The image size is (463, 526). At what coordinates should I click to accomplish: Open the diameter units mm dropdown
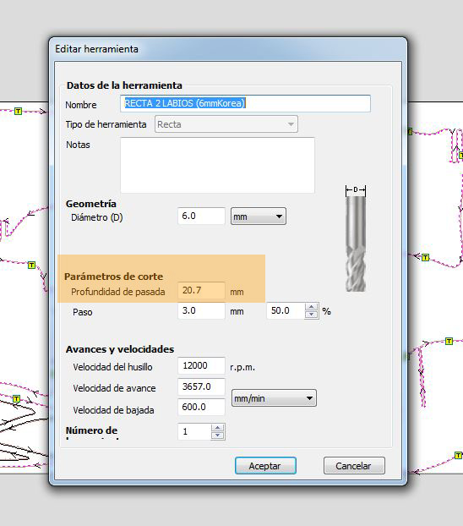pos(259,216)
